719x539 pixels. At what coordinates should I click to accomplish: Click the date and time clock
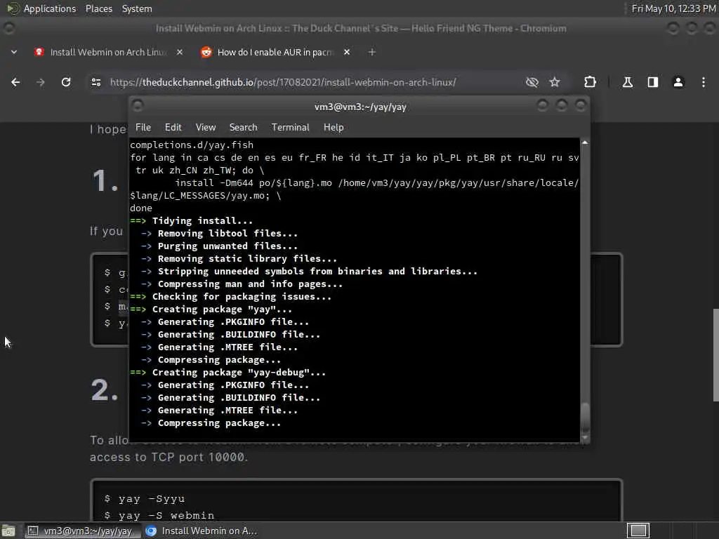tap(673, 8)
